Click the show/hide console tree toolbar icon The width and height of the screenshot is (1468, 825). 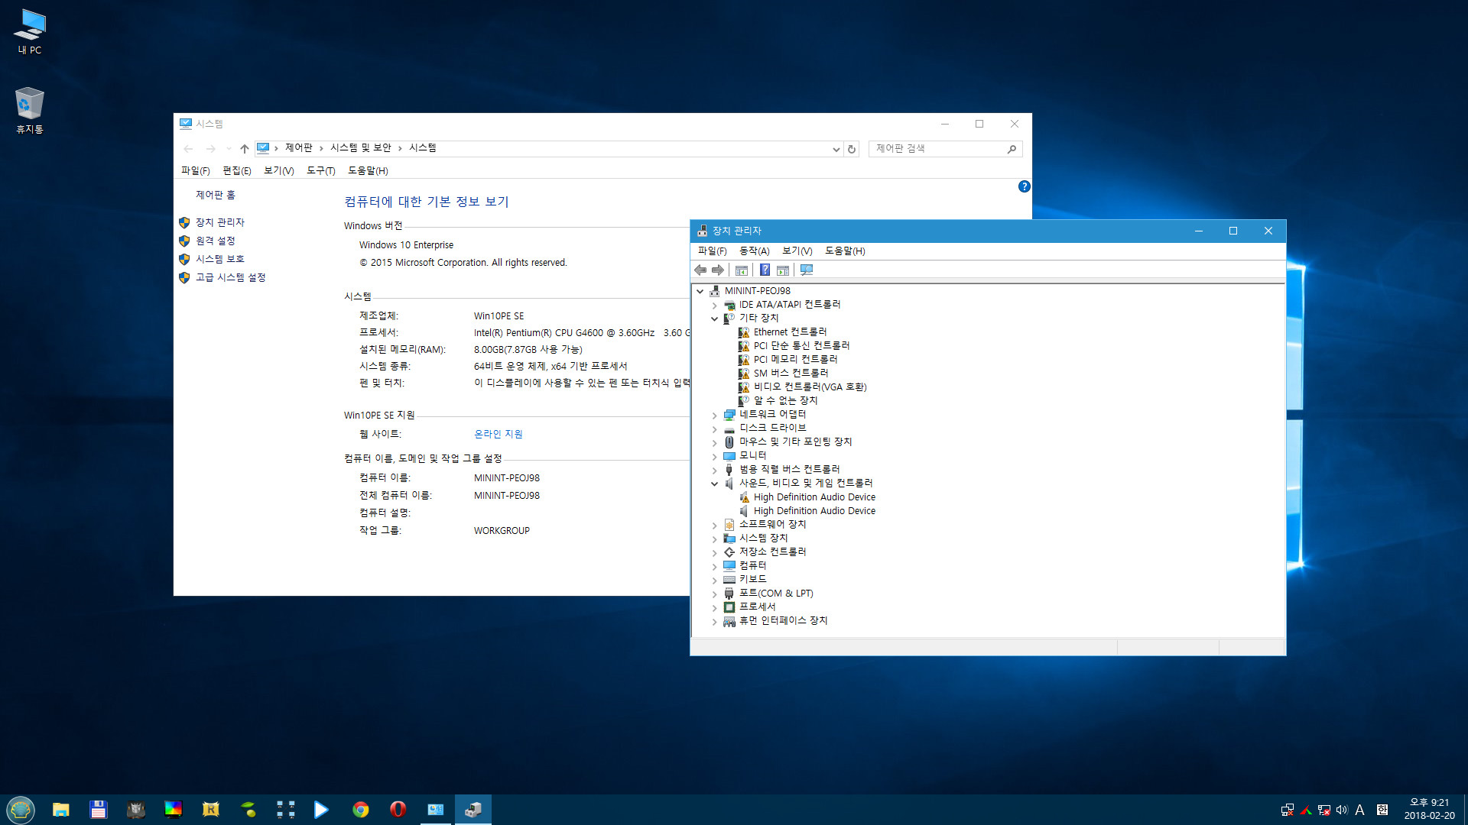pos(741,270)
